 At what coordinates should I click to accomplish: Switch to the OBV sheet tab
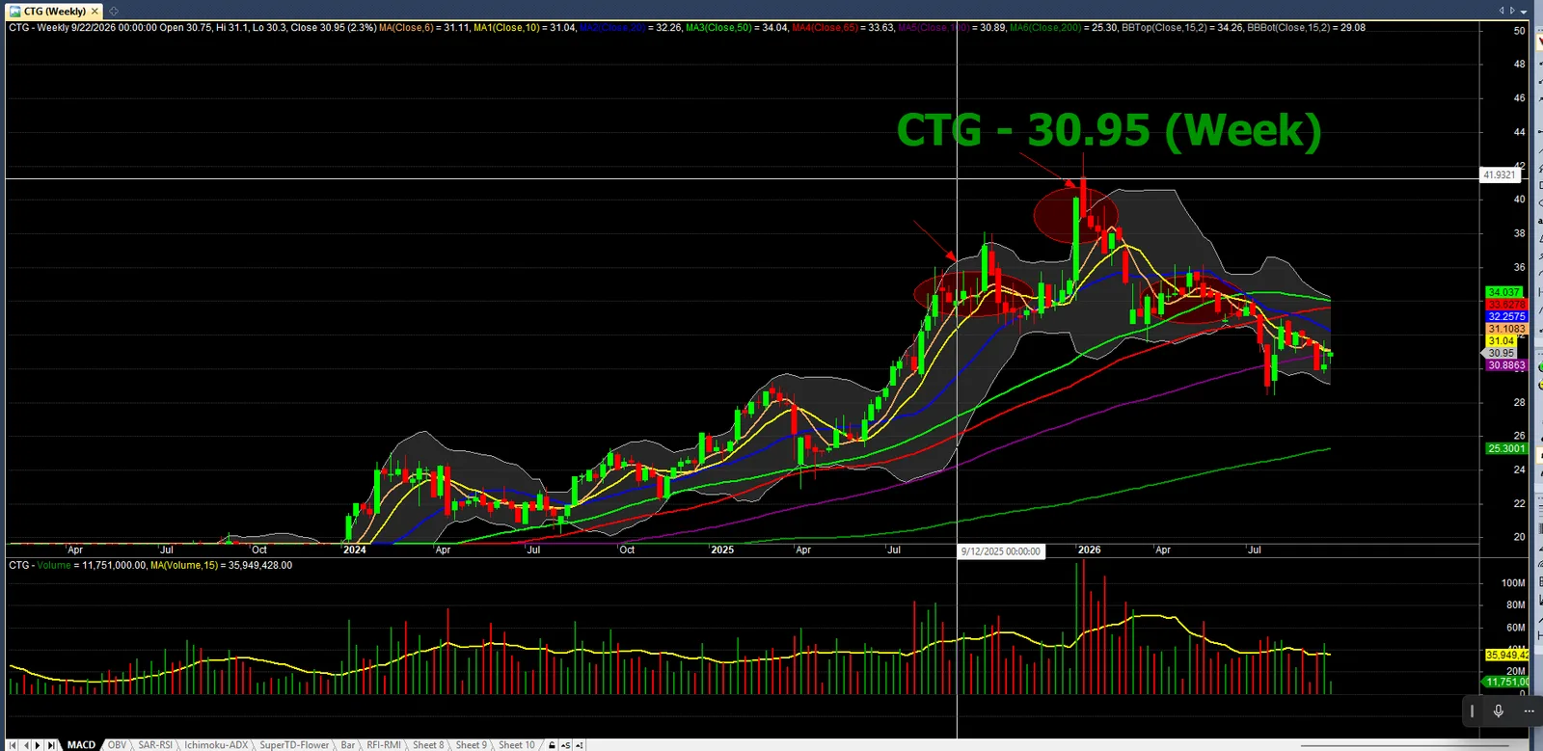pyautogui.click(x=117, y=745)
